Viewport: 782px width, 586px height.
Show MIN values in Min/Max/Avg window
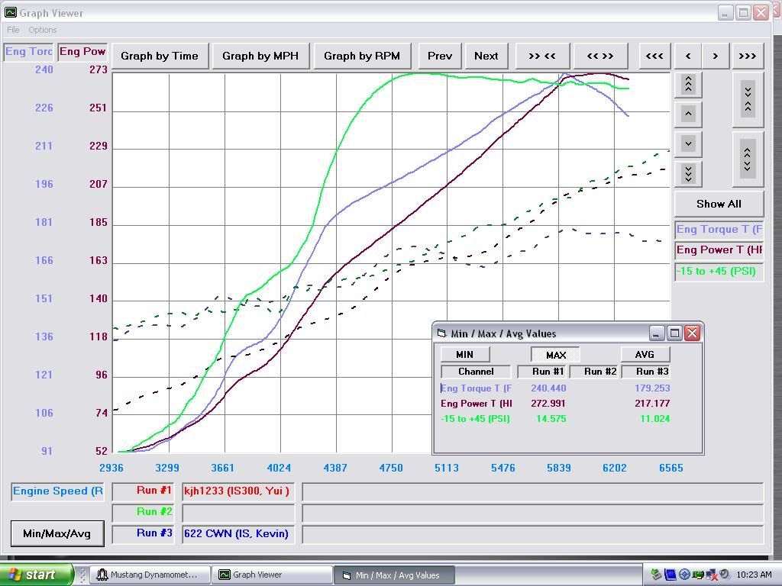pos(465,354)
